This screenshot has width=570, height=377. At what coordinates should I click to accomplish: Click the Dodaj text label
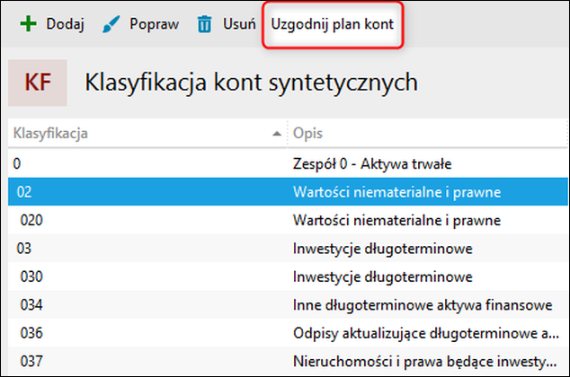65,24
